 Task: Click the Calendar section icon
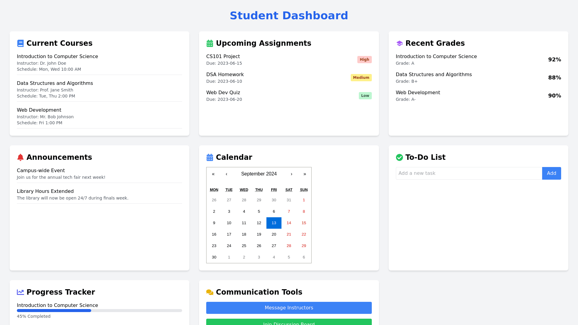210,157
